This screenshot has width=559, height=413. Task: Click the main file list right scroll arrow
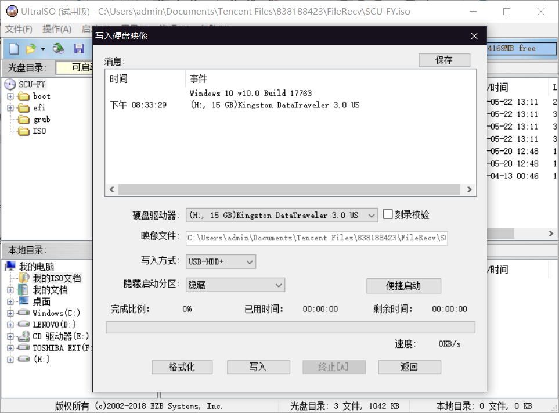point(551,234)
